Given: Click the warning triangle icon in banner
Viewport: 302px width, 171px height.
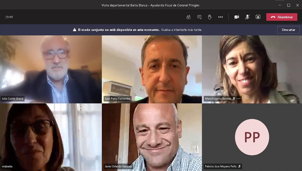Looking at the screenshot, I should point(75,30).
